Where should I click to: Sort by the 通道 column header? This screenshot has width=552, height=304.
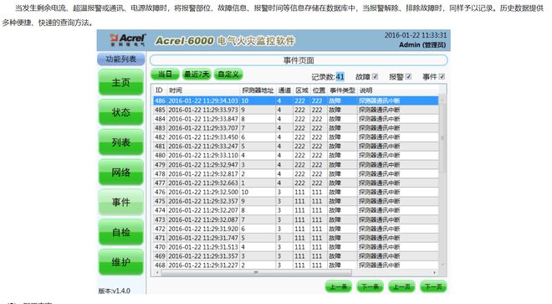[284, 90]
